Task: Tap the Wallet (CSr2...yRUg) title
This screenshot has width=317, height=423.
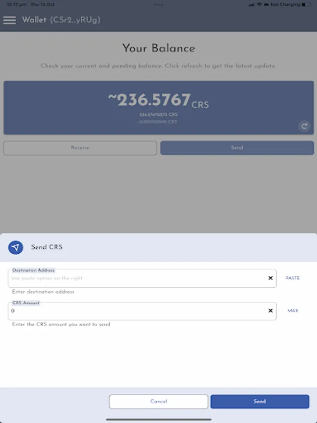Action: [61, 20]
